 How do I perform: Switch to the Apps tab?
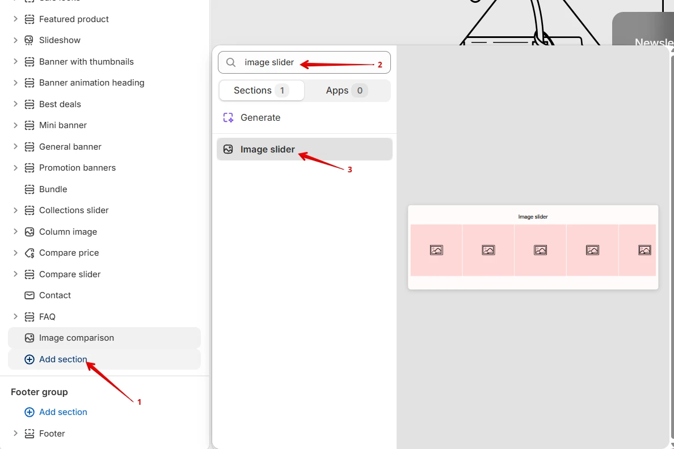pyautogui.click(x=347, y=91)
